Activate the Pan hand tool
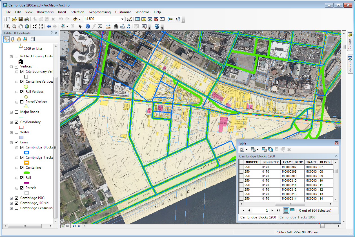The width and height of the screenshot is (355, 237). tap(21, 26)
